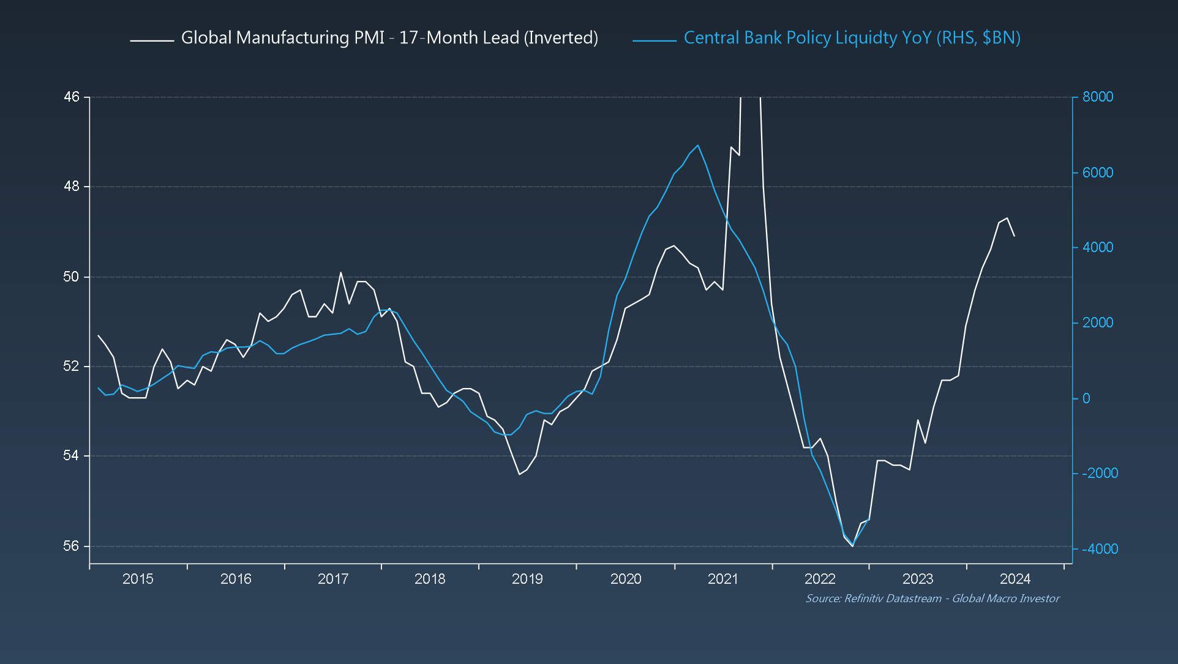
Task: Click the 2016 x-axis label
Action: [236, 579]
